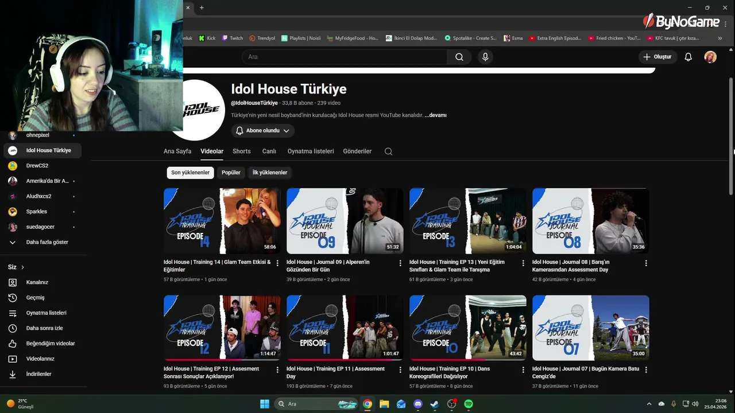Switch to the Canlı tab
The height and width of the screenshot is (413, 735).
[269, 151]
